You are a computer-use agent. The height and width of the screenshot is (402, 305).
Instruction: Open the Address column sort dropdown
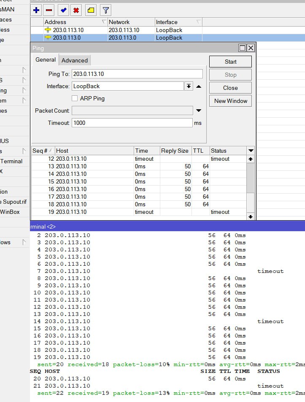[x=104, y=22]
